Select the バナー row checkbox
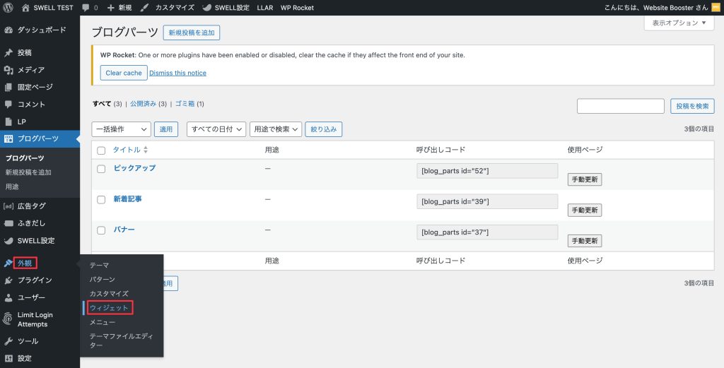This screenshot has height=368, width=724. (x=101, y=230)
